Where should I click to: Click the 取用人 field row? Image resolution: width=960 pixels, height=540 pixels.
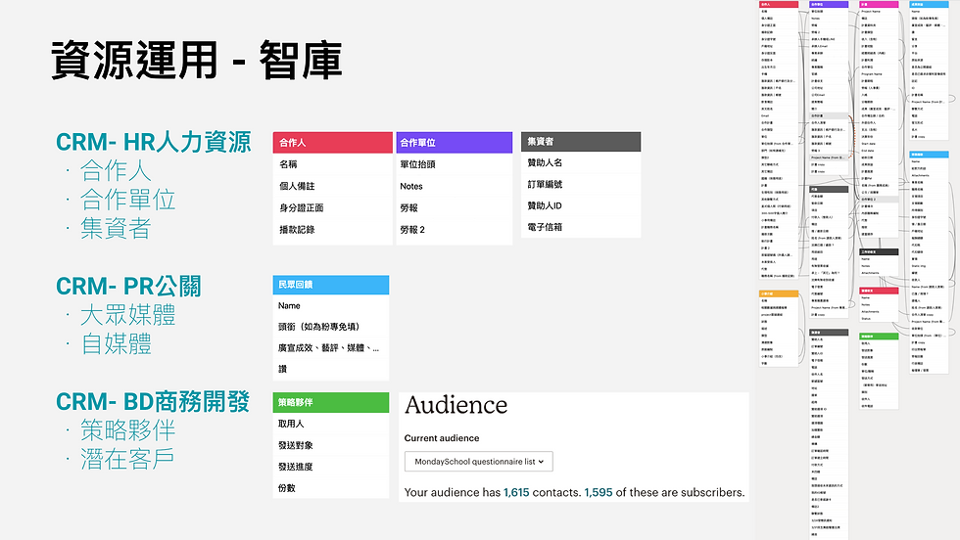(x=331, y=424)
